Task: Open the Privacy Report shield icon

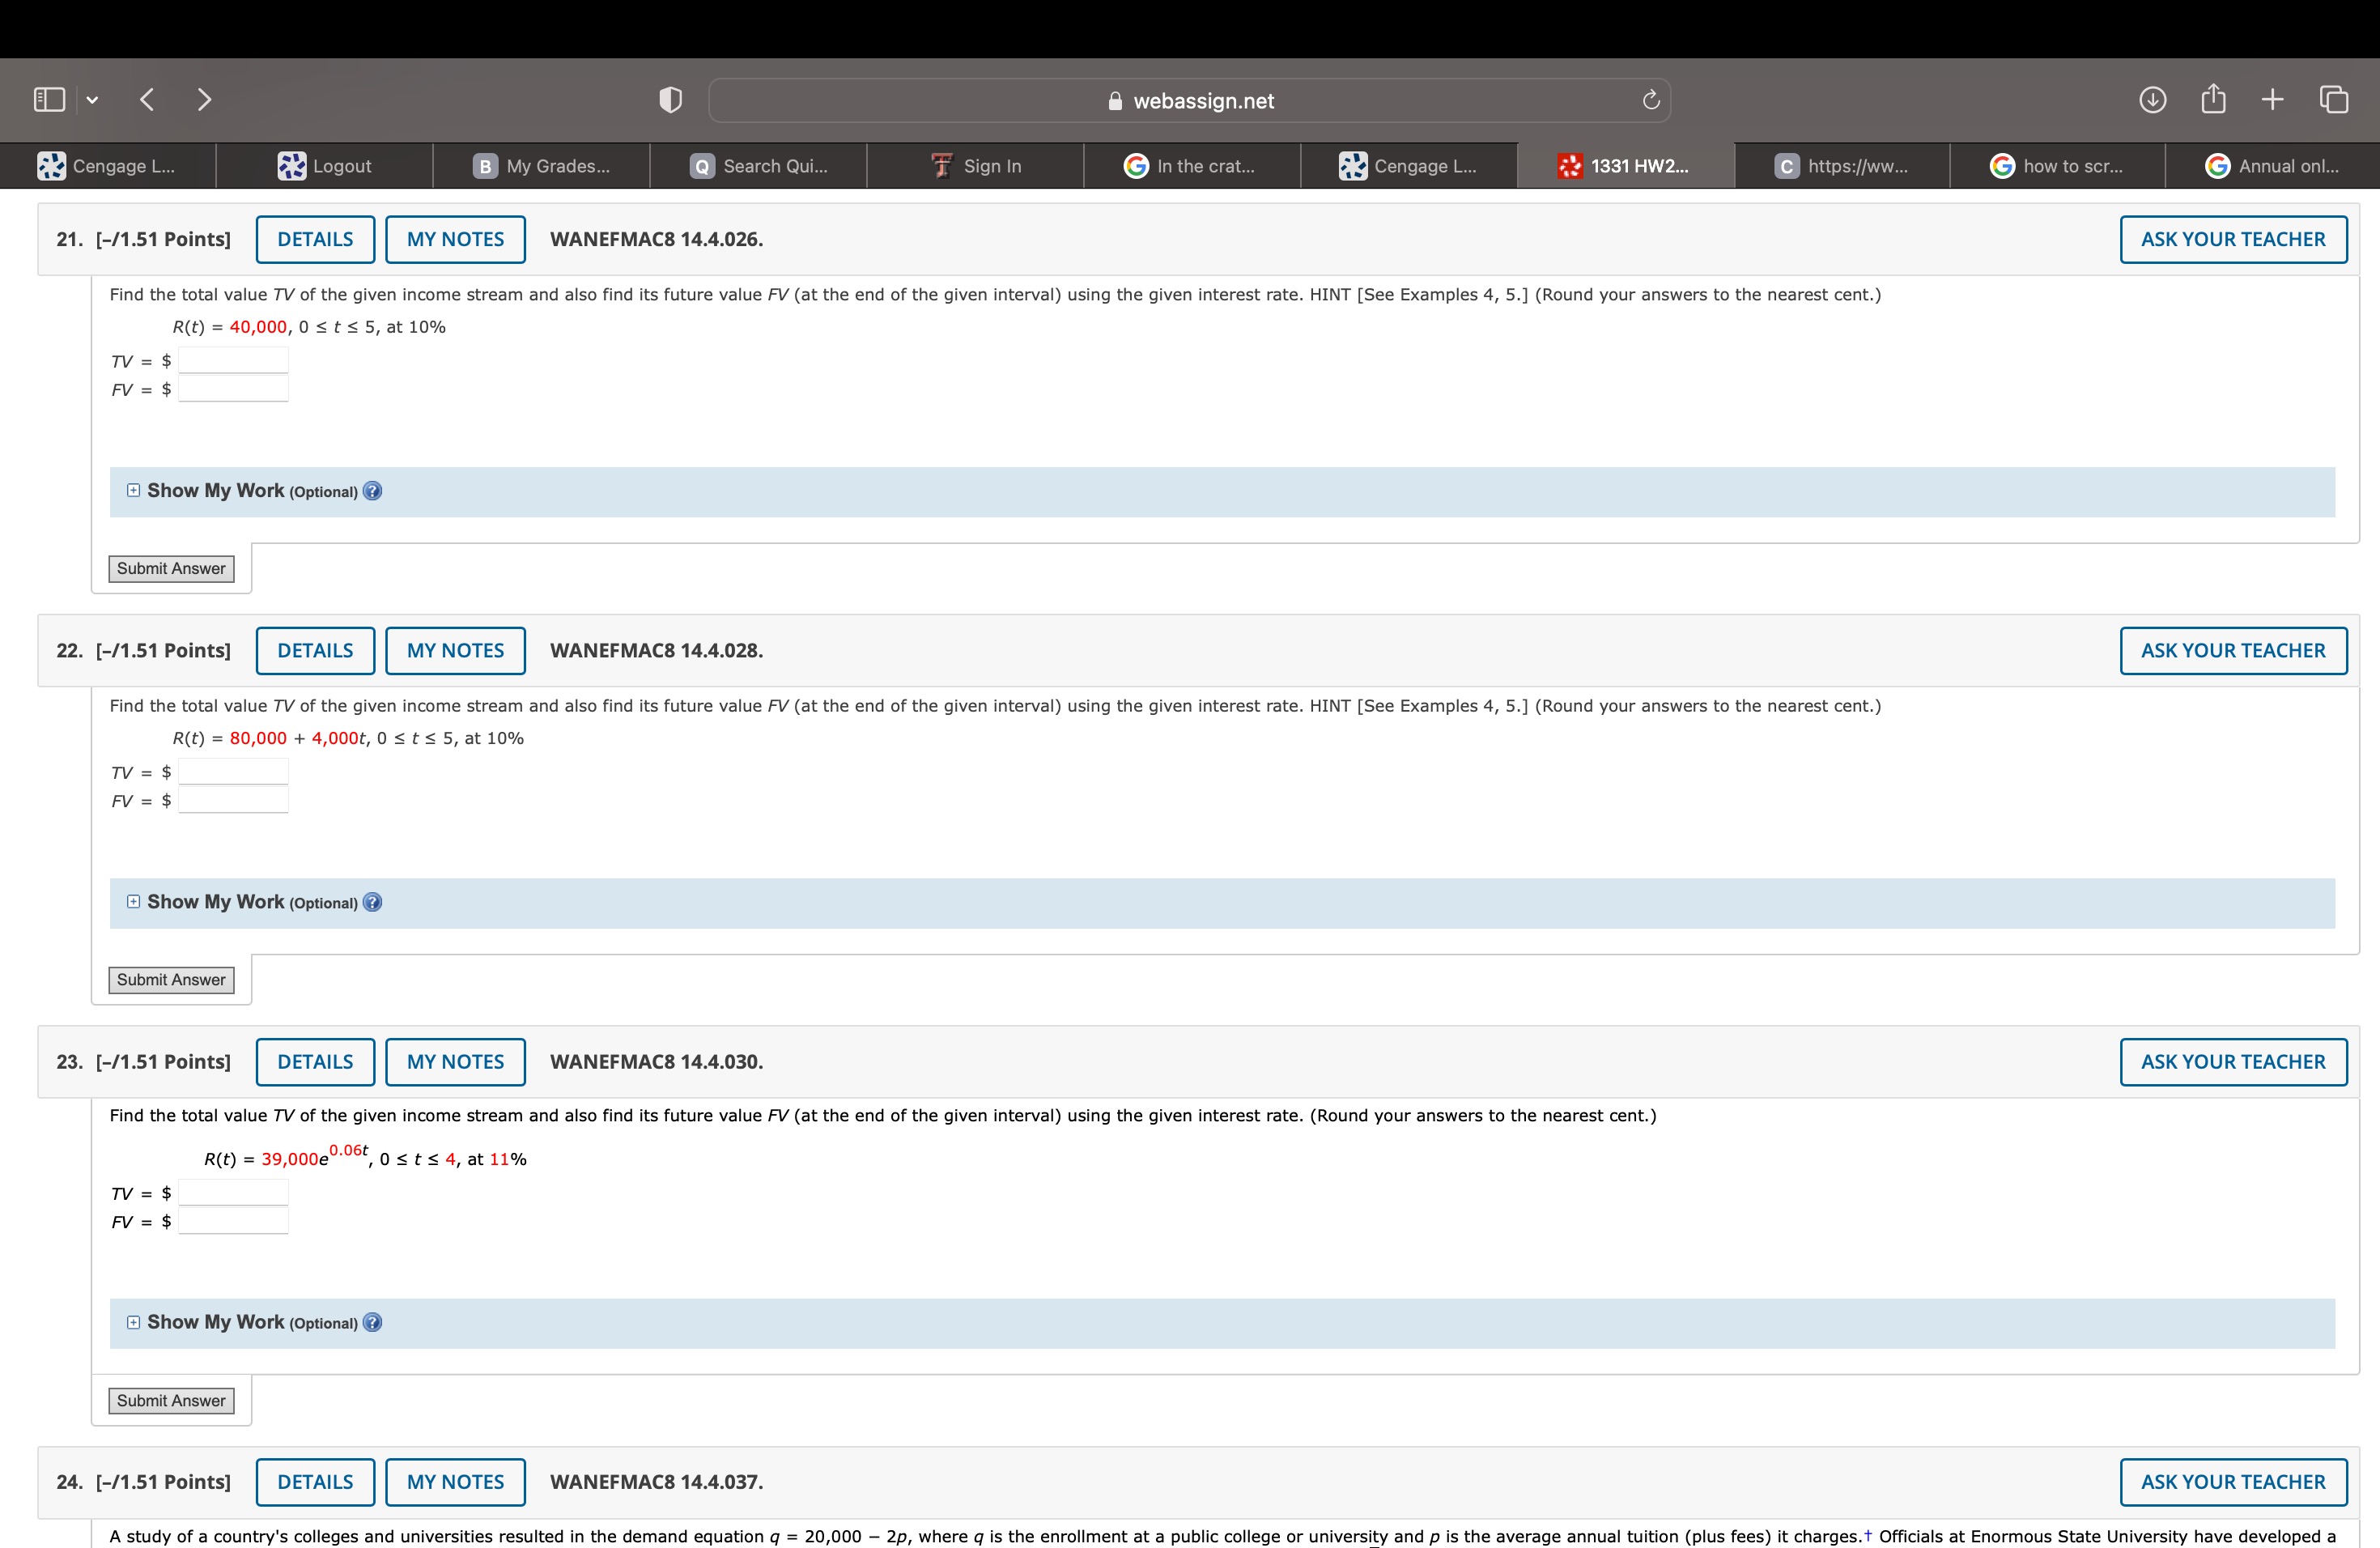Action: 670,99
